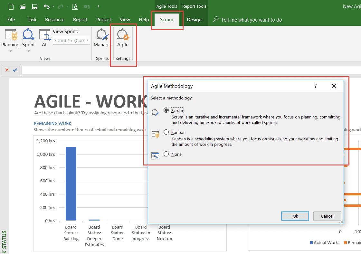The image size is (361, 254).
Task: Click the Planning view icon
Action: 10,35
